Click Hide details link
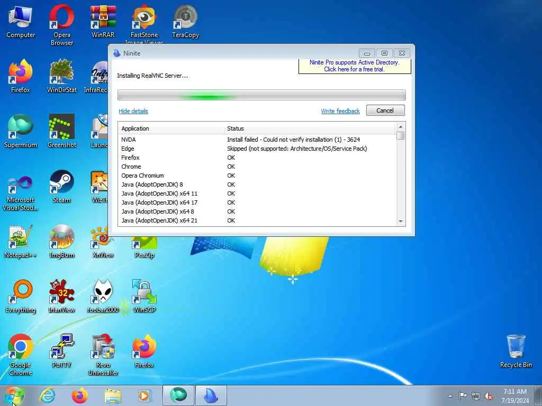The image size is (542, 406). click(x=133, y=111)
